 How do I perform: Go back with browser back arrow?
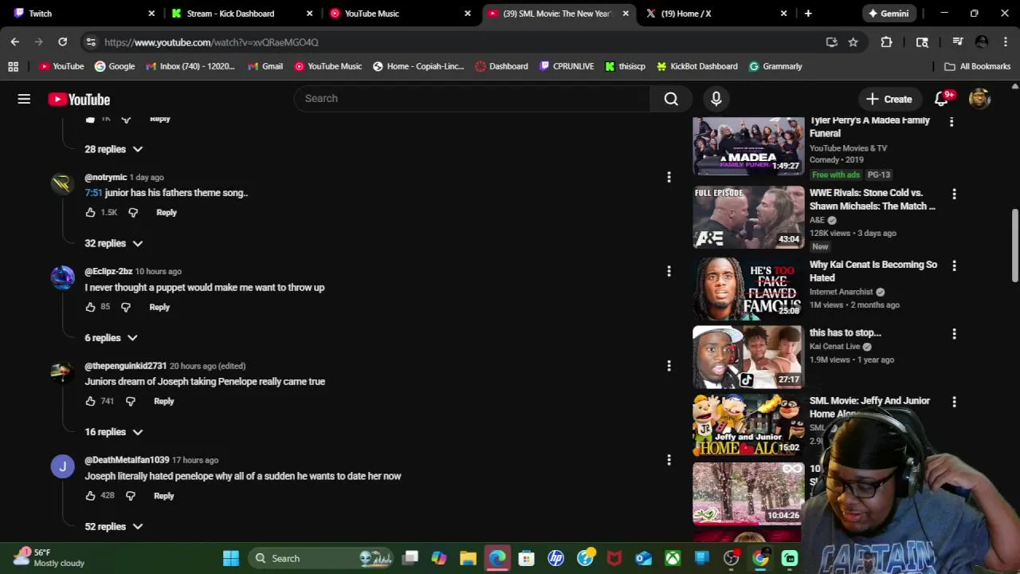tap(15, 41)
